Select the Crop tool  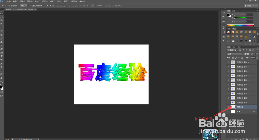coord(2,28)
